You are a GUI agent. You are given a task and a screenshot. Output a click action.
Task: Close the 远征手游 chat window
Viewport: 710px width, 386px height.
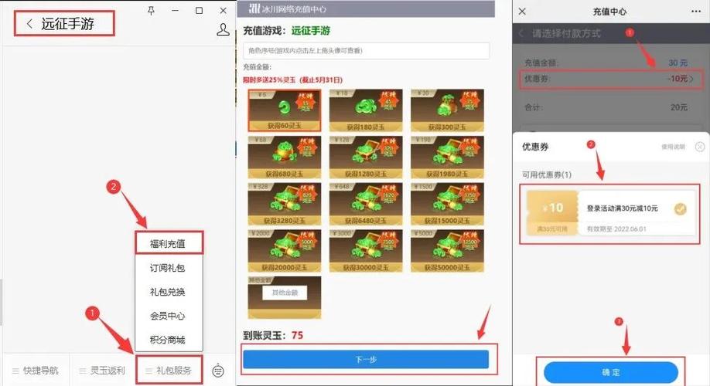click(x=224, y=11)
